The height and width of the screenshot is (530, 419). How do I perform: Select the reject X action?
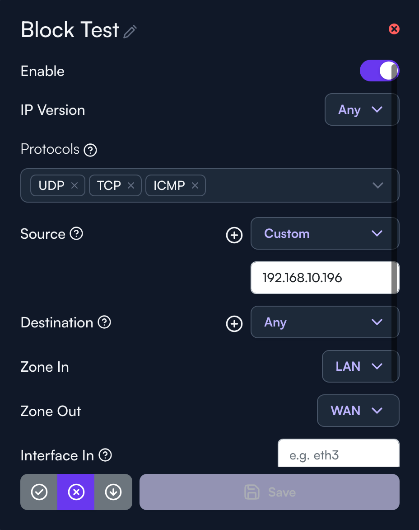coord(76,492)
